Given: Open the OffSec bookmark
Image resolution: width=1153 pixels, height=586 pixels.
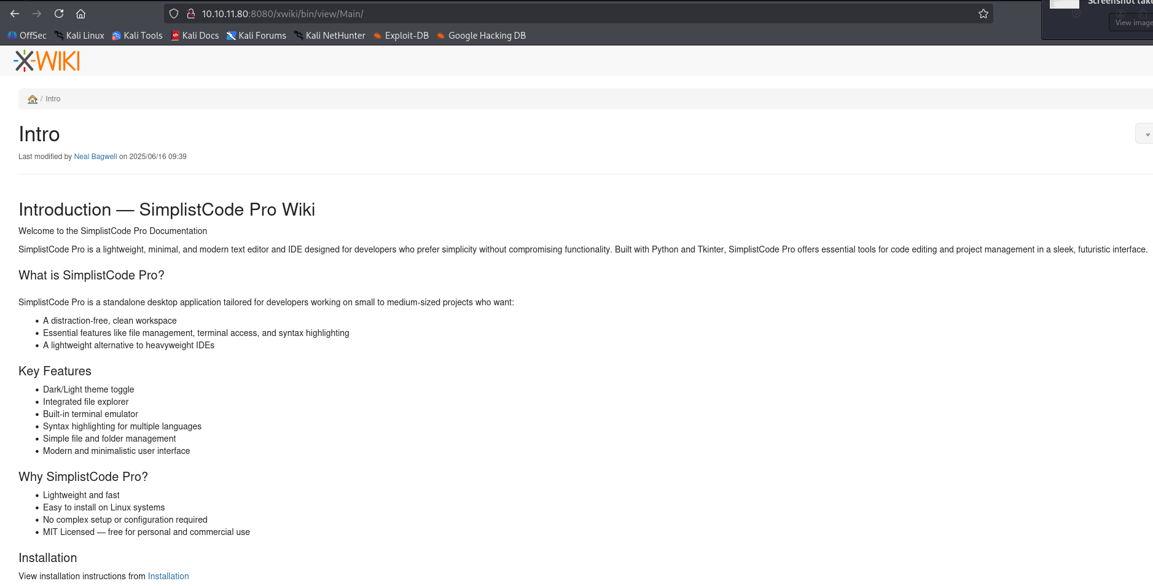Looking at the screenshot, I should coord(27,36).
